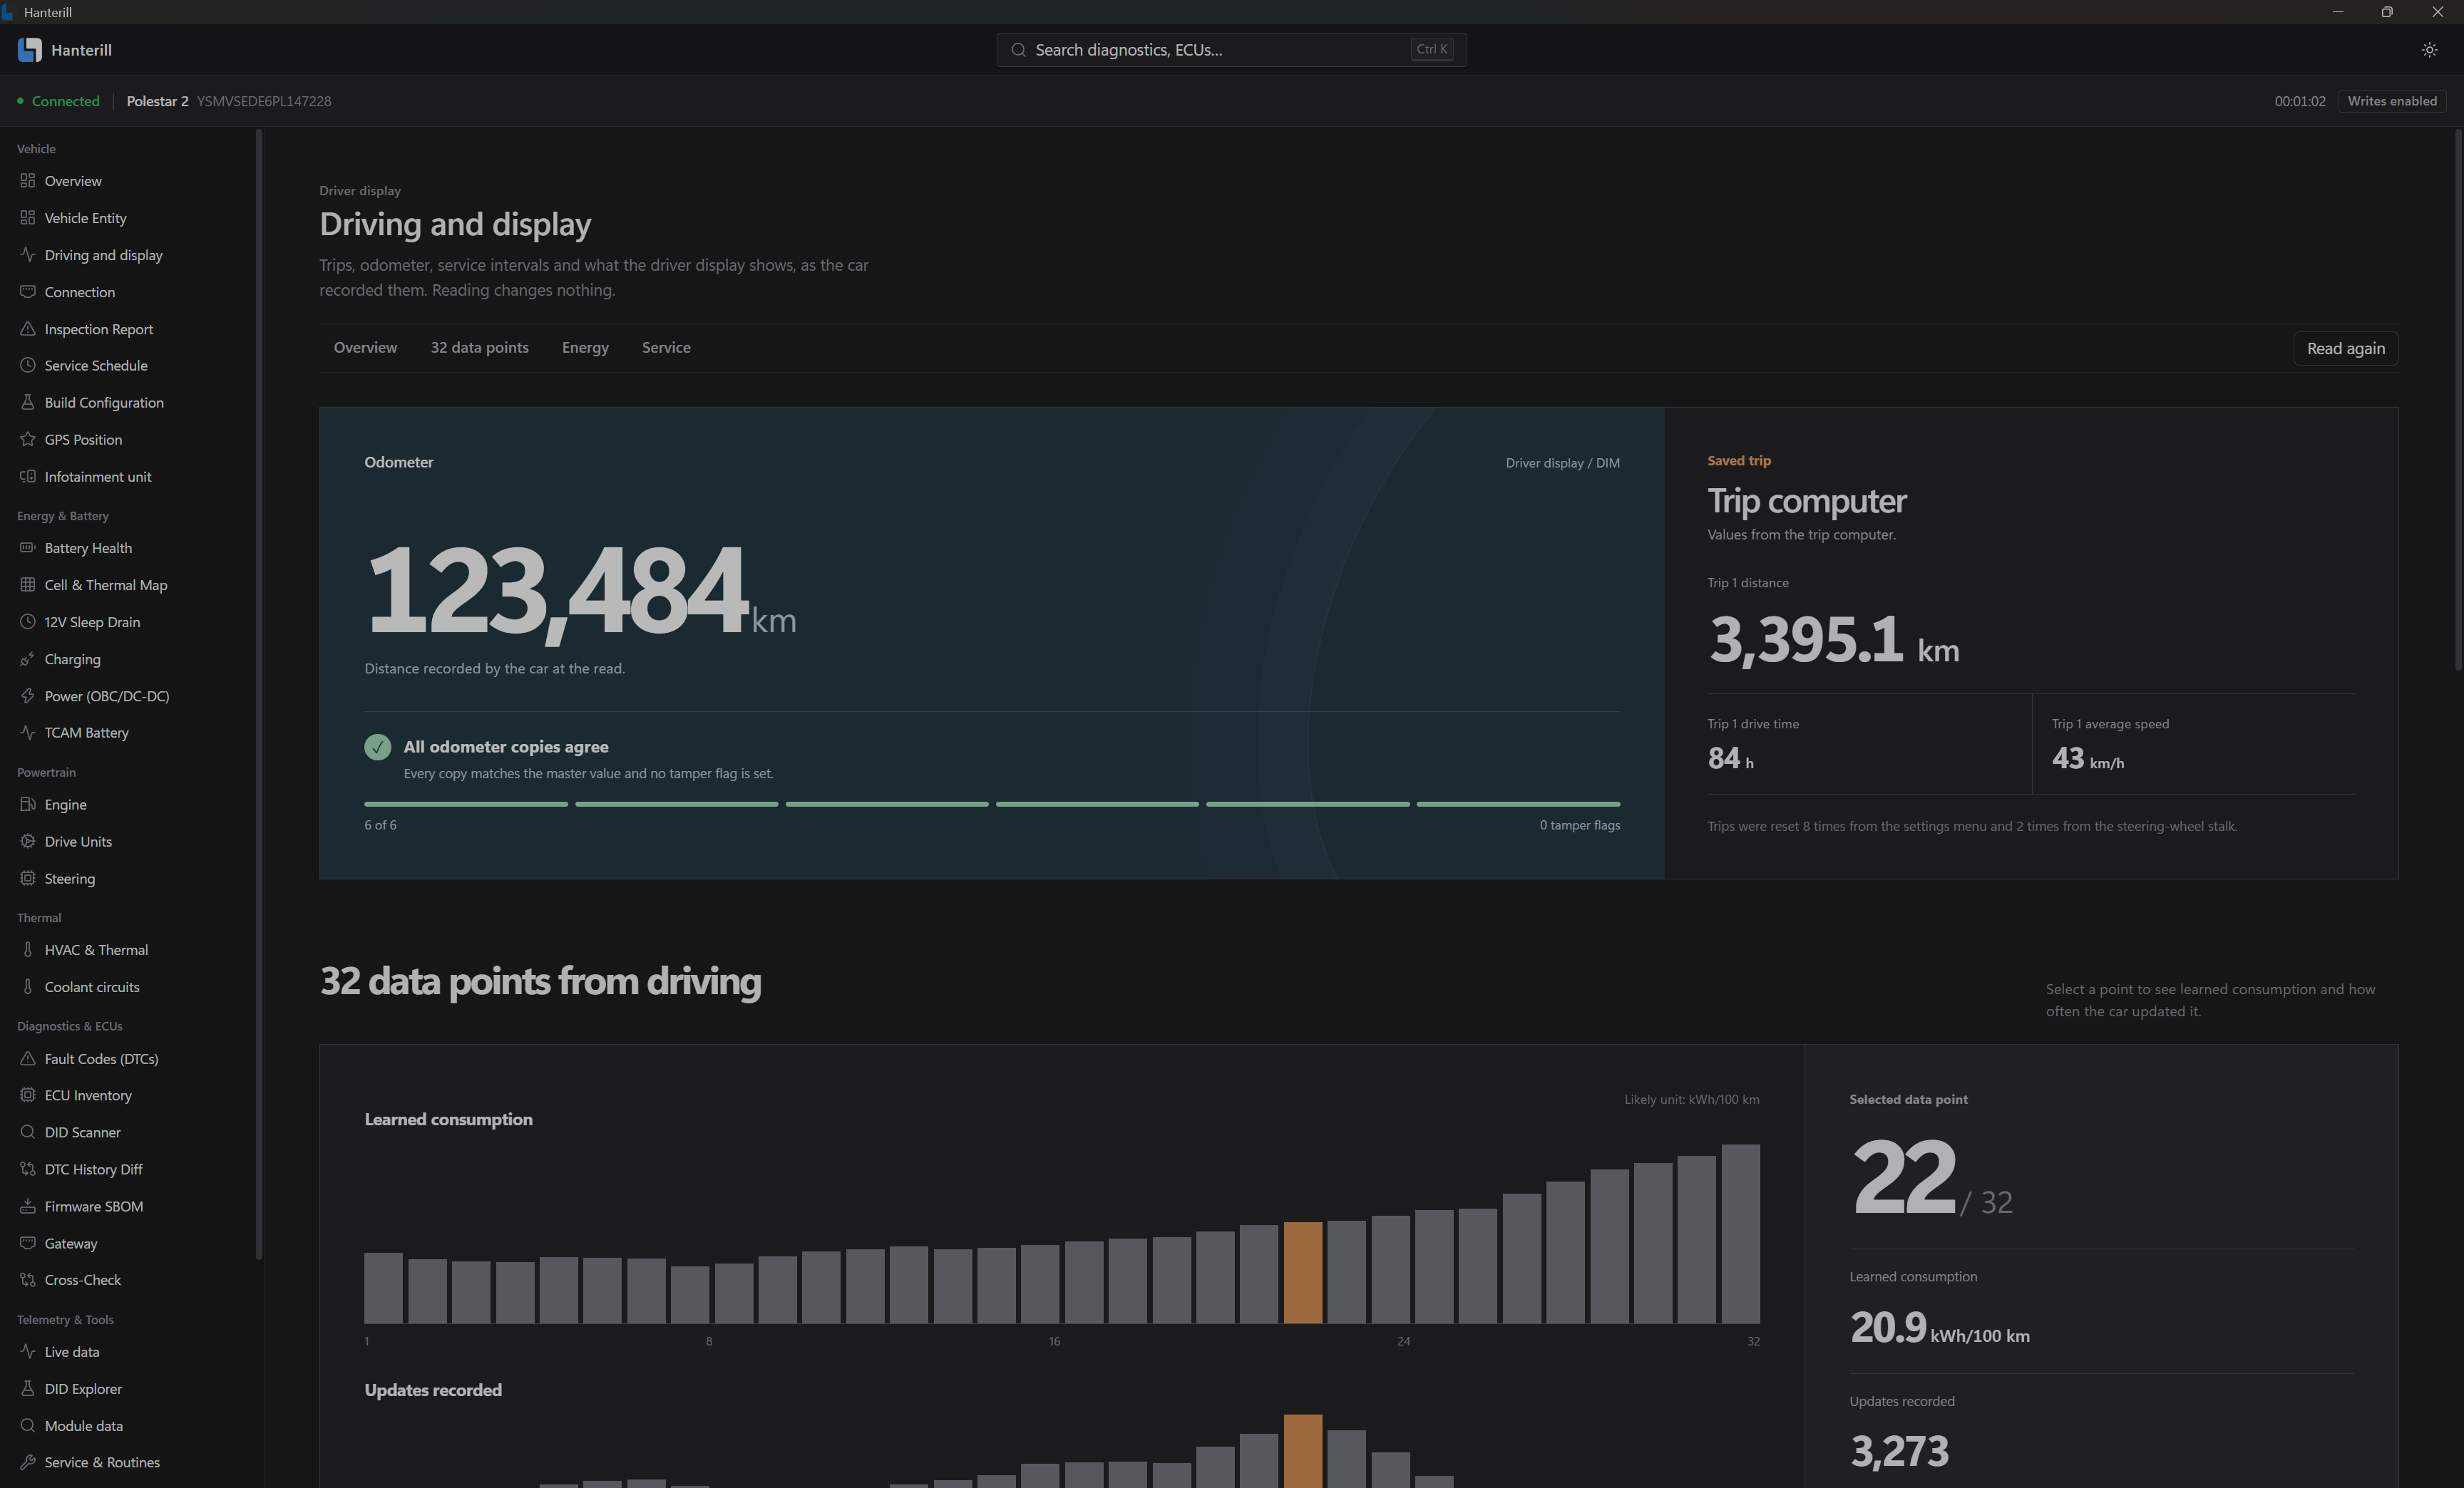This screenshot has height=1488, width=2464.
Task: Toggle the Writes enabled badge
Action: tap(2392, 101)
